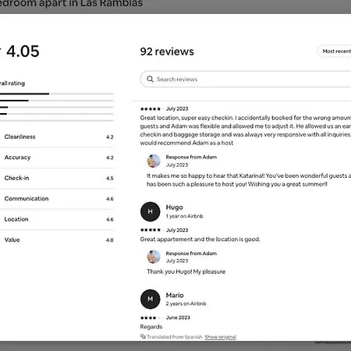Click the star rating on Hugo's review
351x351 pixels.
pos(151,230)
